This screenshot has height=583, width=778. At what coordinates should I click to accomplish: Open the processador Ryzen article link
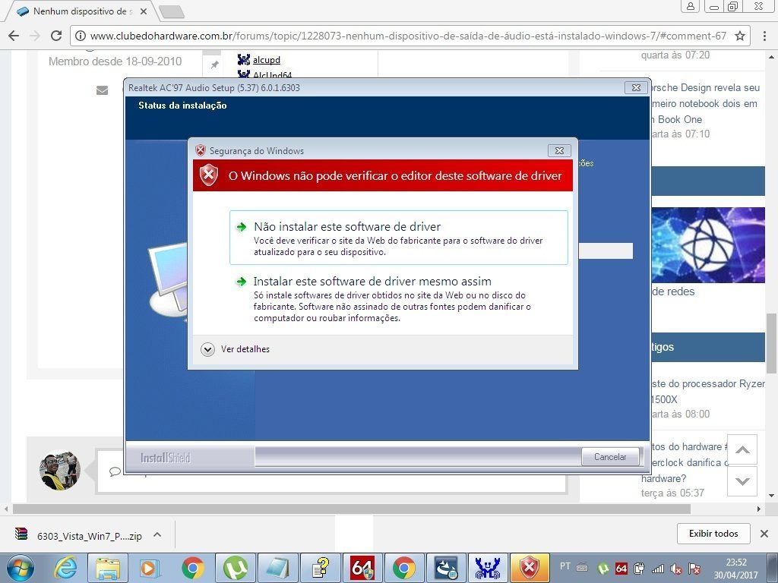coord(708,391)
